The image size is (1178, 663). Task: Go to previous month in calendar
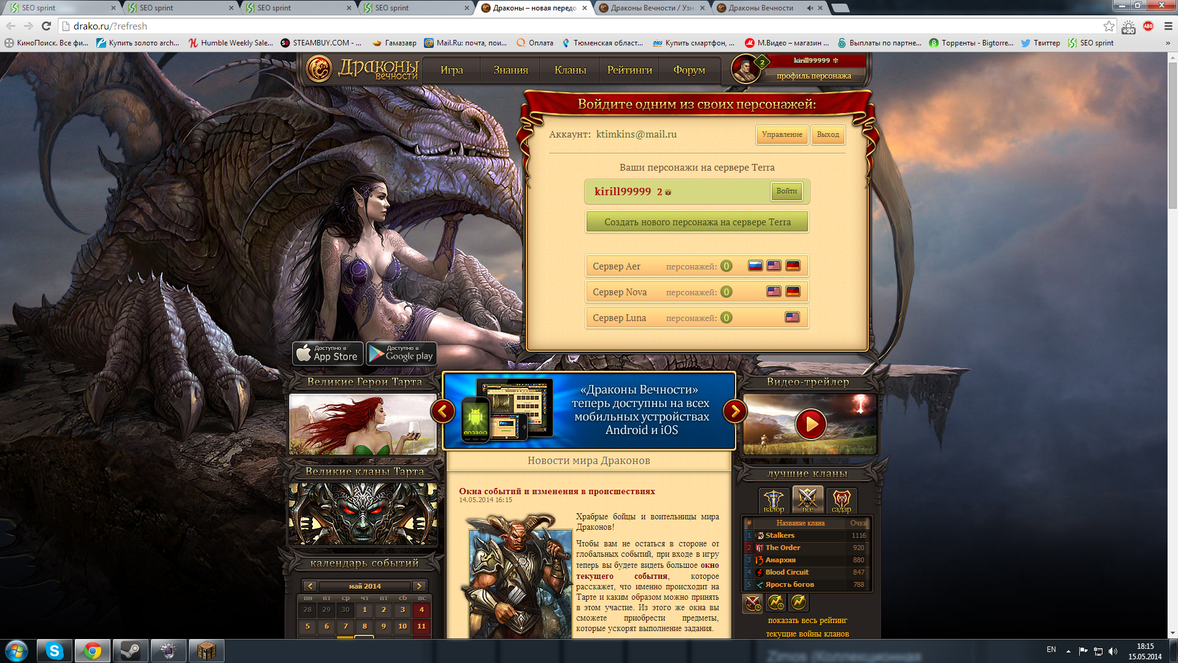click(310, 586)
